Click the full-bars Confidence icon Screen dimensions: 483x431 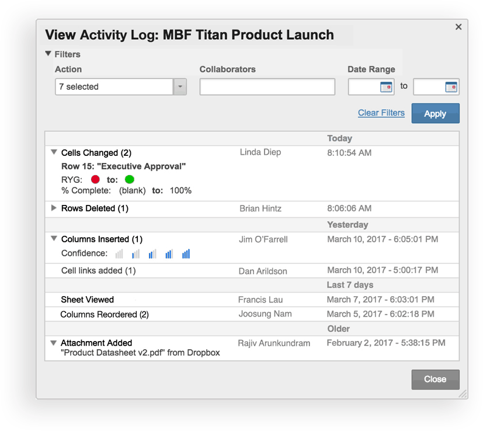[186, 253]
